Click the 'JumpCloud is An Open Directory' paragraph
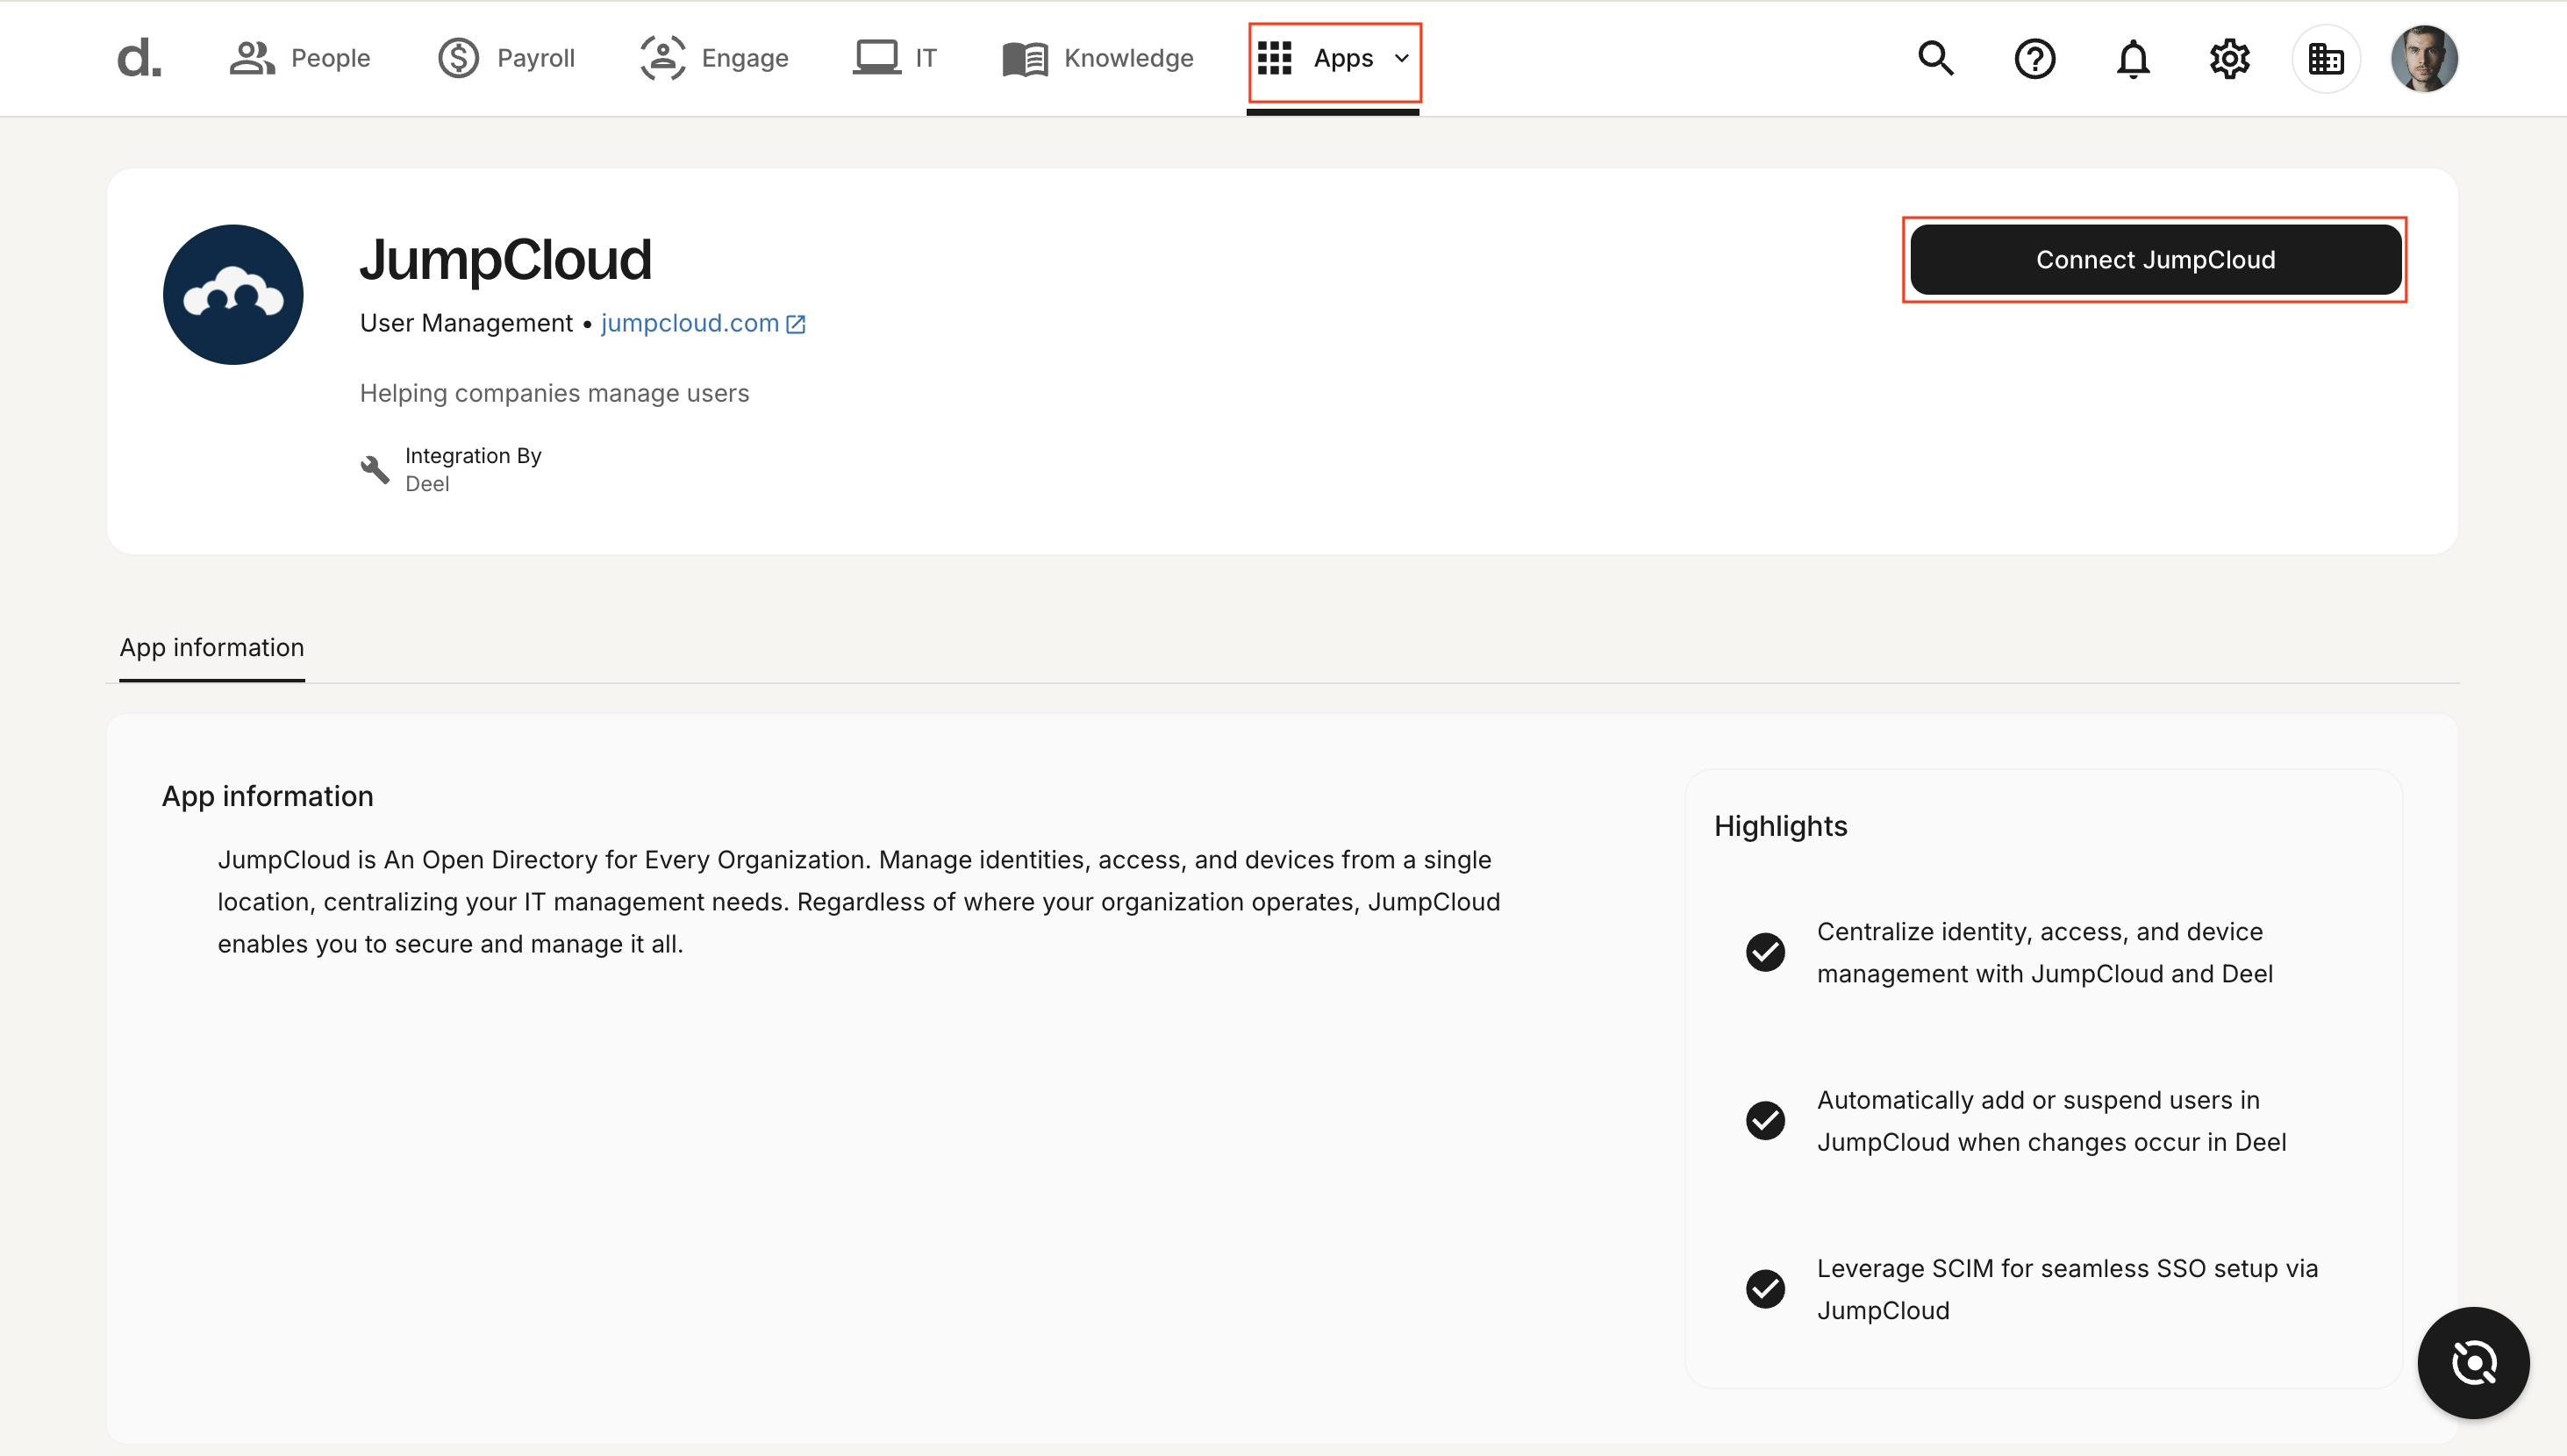Image resolution: width=2567 pixels, height=1456 pixels. 858,902
